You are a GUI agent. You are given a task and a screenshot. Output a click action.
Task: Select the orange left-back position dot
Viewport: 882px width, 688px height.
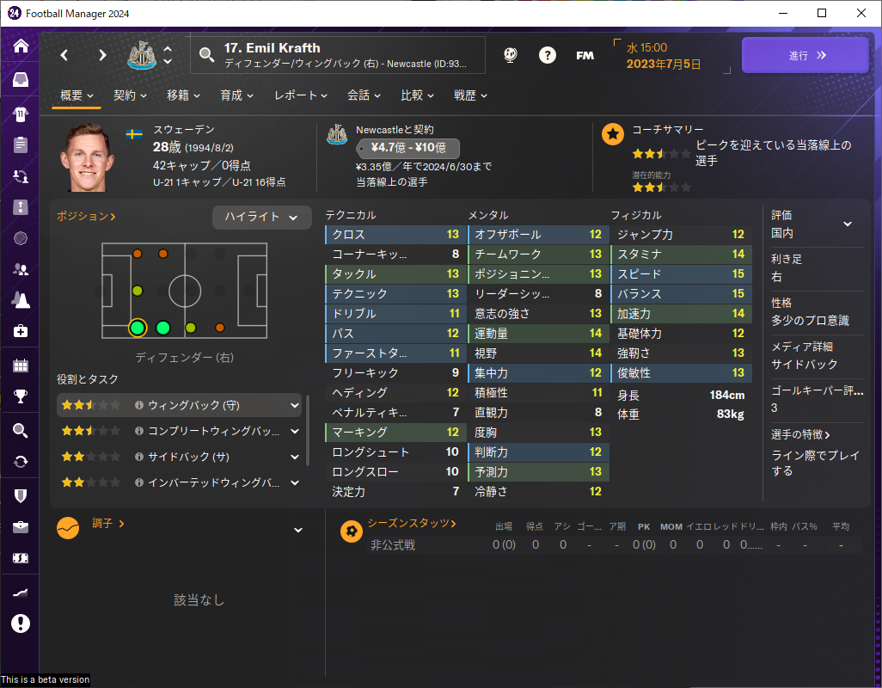point(138,254)
